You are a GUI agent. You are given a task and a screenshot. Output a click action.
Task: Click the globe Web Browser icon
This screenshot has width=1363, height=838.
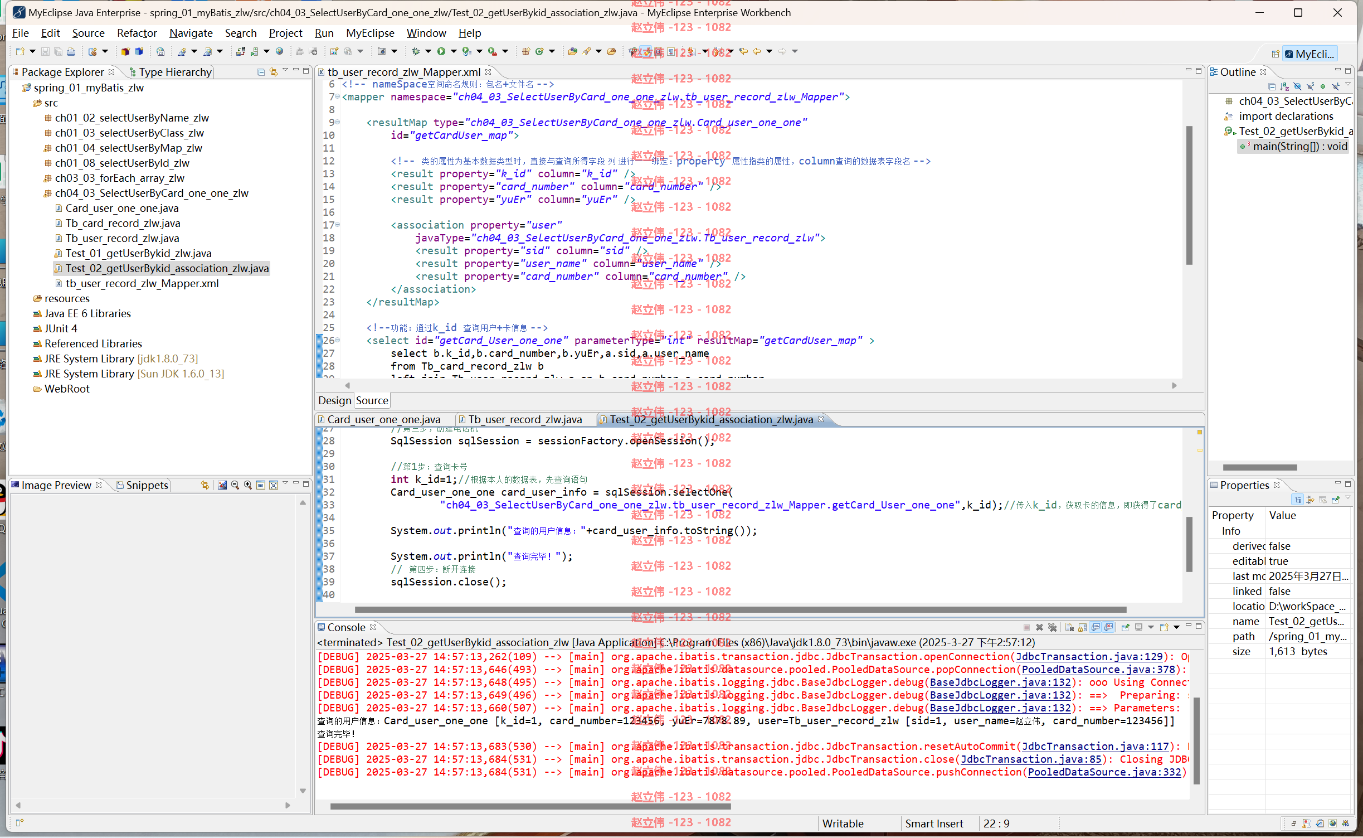pos(280,52)
